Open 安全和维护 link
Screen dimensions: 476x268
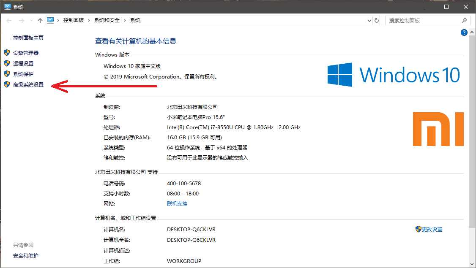pos(26,256)
